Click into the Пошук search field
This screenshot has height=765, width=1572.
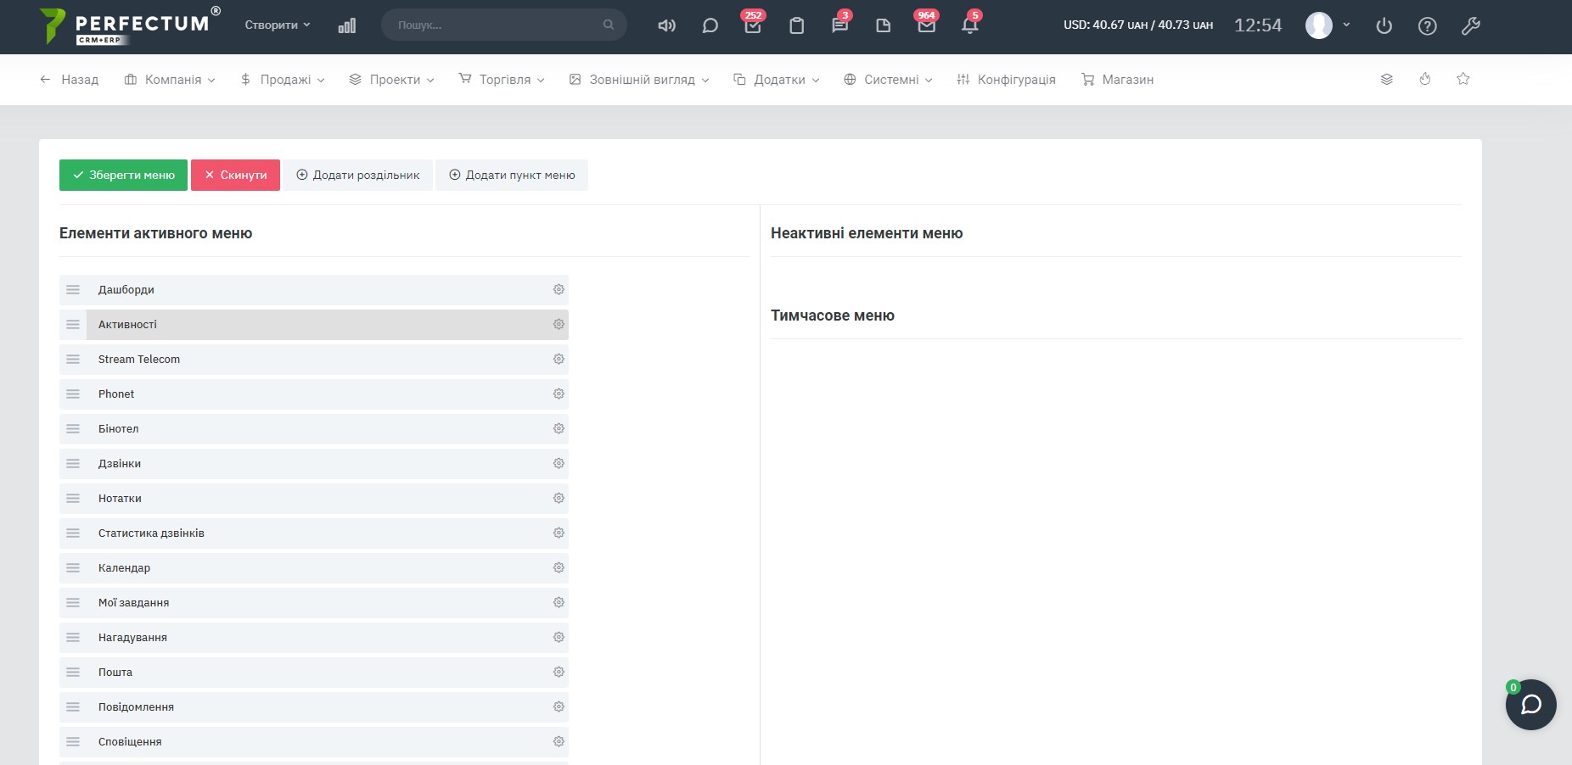tap(497, 25)
